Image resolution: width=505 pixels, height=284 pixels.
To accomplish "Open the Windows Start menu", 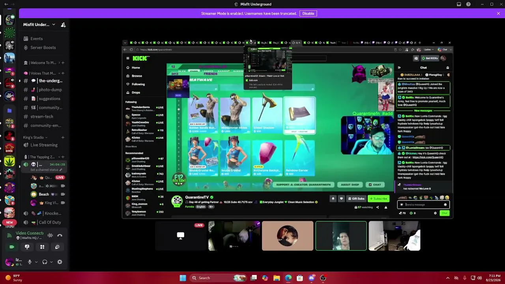I will point(183,278).
